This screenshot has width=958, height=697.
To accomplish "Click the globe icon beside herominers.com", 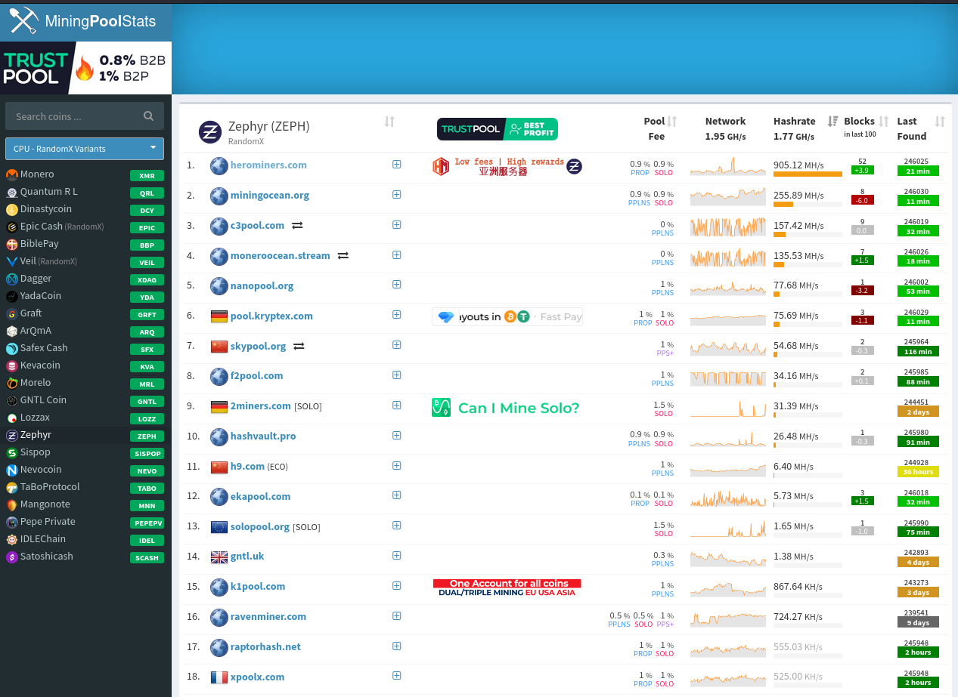I will pos(219,165).
